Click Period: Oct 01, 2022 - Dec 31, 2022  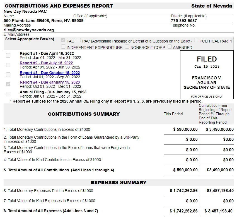50,86
